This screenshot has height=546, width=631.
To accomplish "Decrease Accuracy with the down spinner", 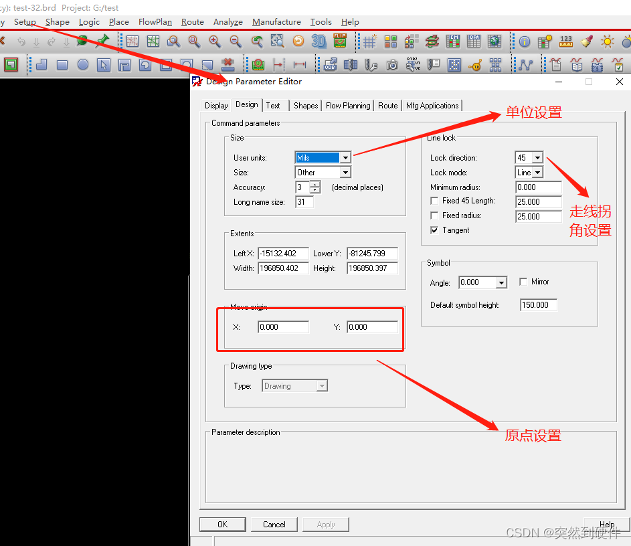I will pyautogui.click(x=315, y=190).
